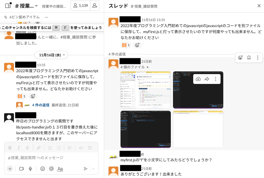Open the third dark code editor thumbnail

146,129
